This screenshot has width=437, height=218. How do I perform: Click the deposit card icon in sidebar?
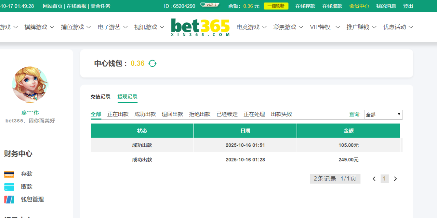click(x=9, y=174)
